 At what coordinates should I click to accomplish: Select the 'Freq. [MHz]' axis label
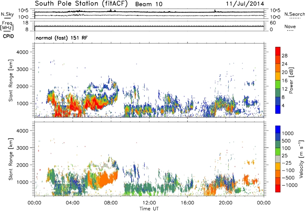pos(7,26)
